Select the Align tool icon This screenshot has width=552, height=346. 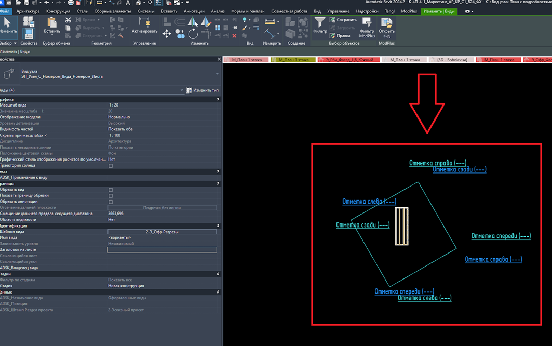167,22
